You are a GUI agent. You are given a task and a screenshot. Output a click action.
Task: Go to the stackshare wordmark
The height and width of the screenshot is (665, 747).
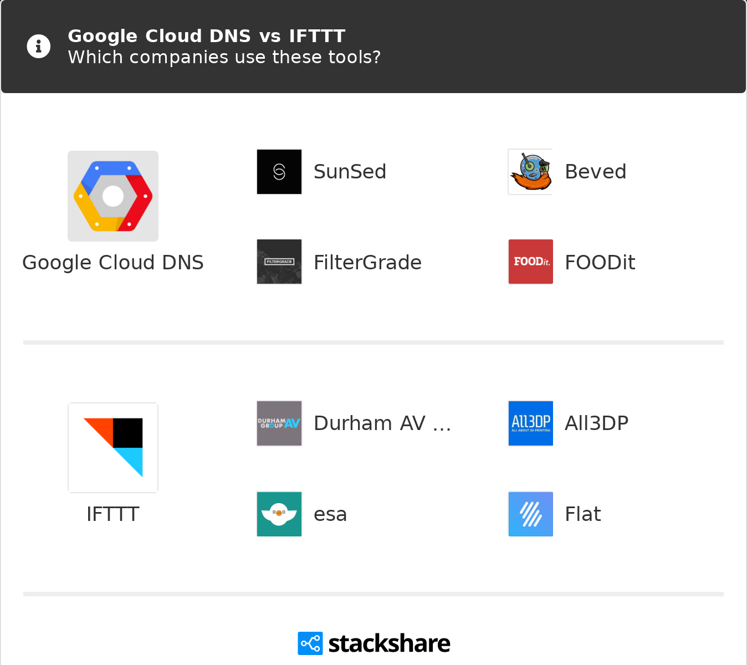point(389,643)
